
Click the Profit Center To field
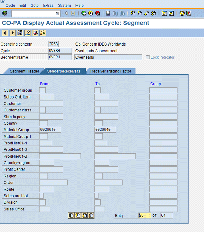click(106, 169)
